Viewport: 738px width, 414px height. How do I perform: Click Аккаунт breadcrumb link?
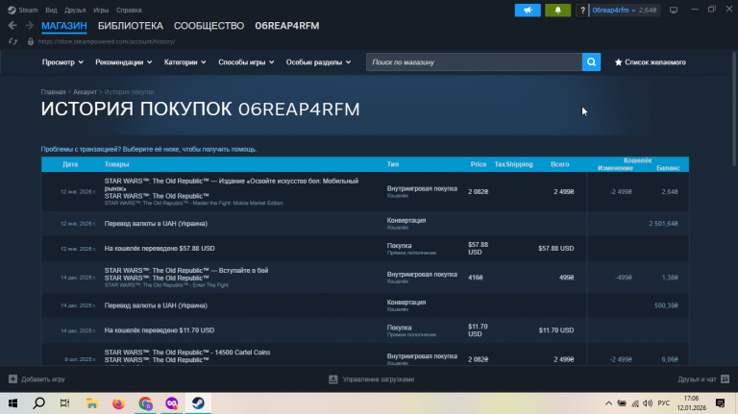[85, 92]
